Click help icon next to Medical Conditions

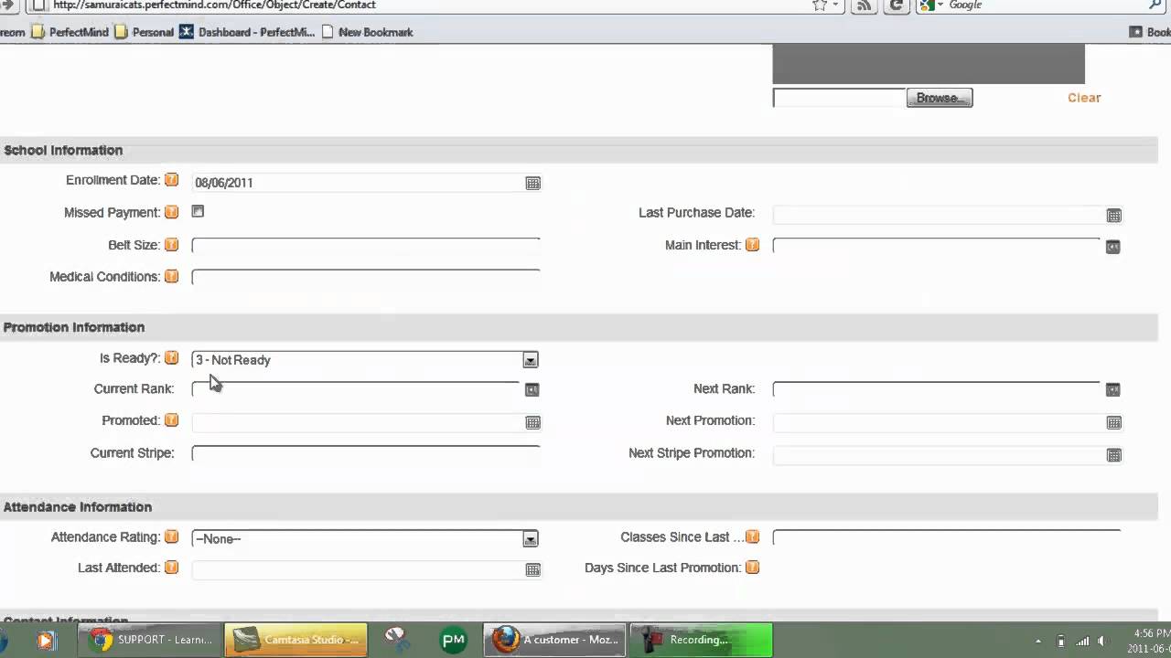click(171, 276)
